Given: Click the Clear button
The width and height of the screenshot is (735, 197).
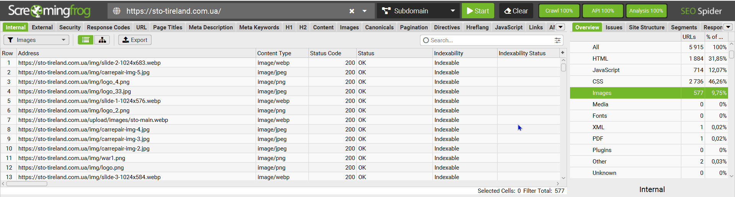Looking at the screenshot, I should (516, 11).
